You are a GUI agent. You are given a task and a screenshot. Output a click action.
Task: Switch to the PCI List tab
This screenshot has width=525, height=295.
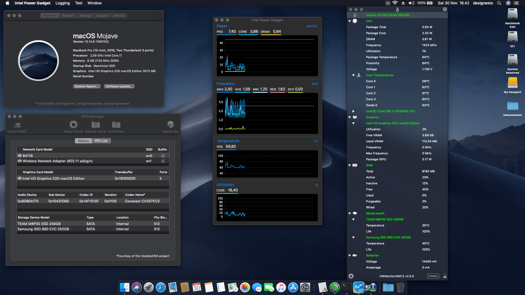(101, 141)
